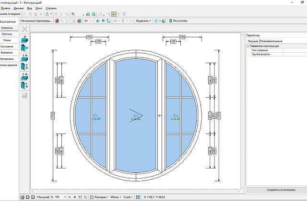The image size is (307, 201).
Task: Click the axis corner dimension icon
Action: click(109, 21)
